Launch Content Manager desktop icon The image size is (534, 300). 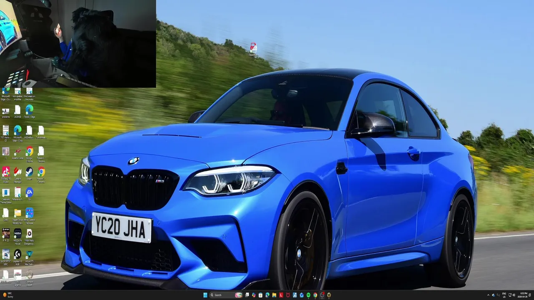coord(18,175)
